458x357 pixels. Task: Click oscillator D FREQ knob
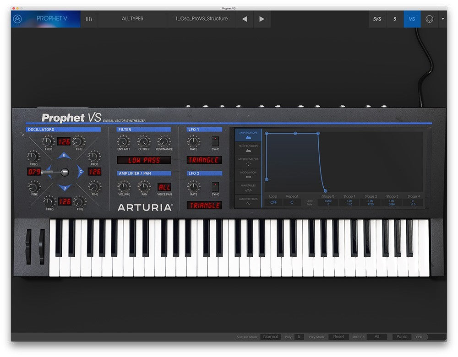[49, 202]
